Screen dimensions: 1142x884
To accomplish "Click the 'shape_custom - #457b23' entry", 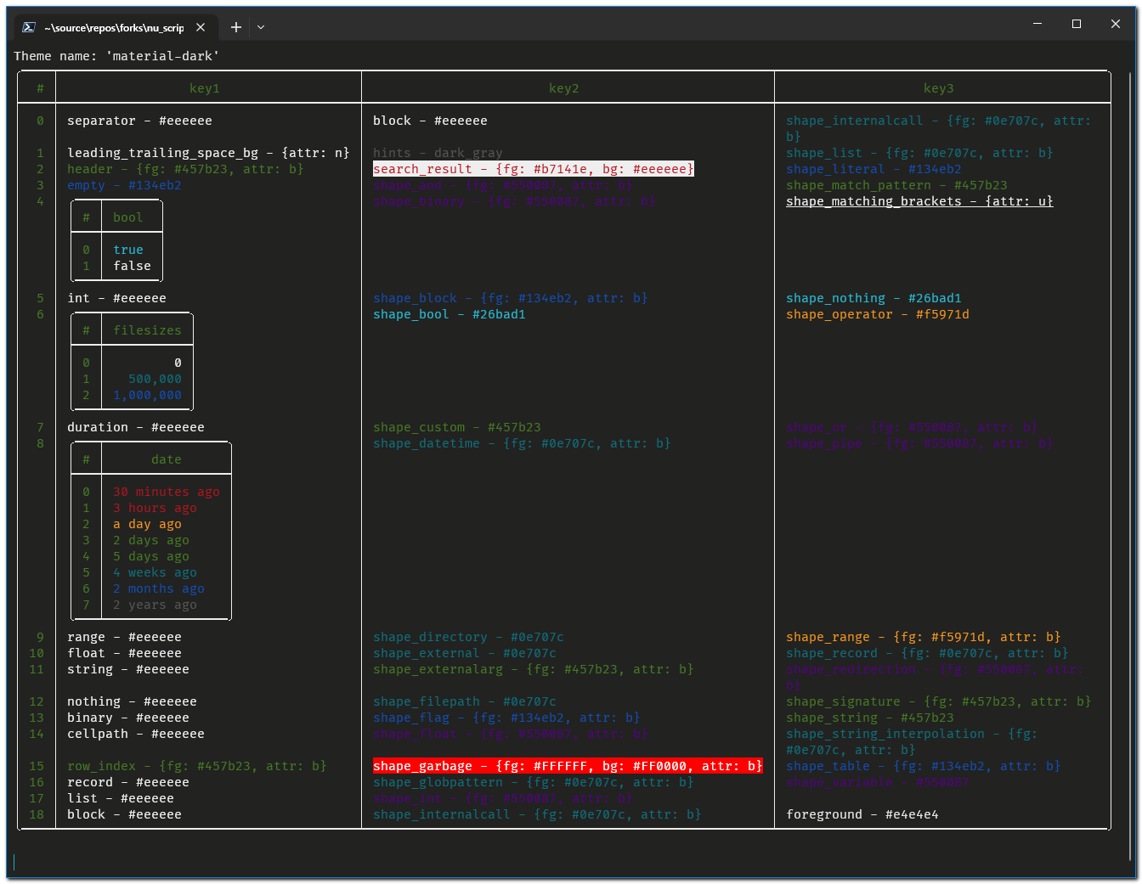I will [457, 427].
